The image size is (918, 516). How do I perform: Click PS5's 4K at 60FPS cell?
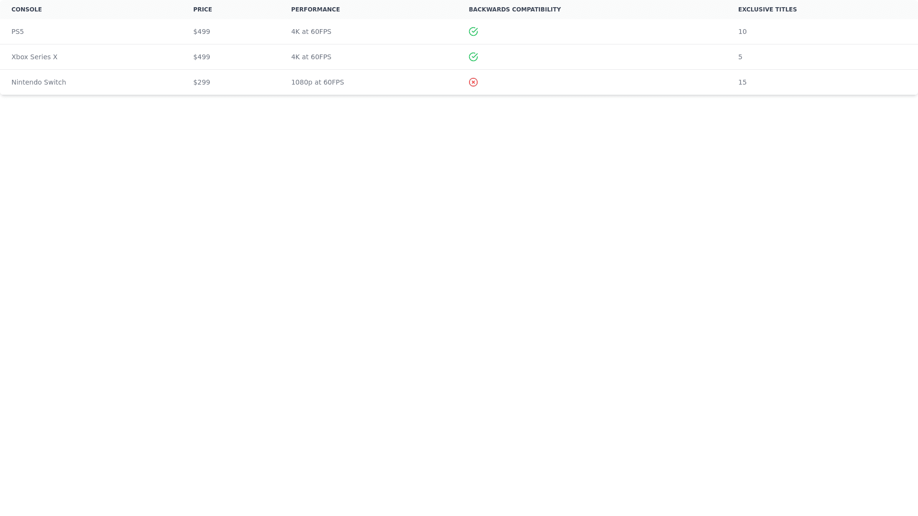pyautogui.click(x=311, y=32)
